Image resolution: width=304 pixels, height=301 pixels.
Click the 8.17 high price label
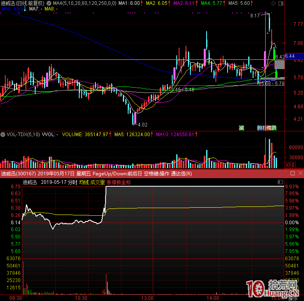(x=255, y=15)
